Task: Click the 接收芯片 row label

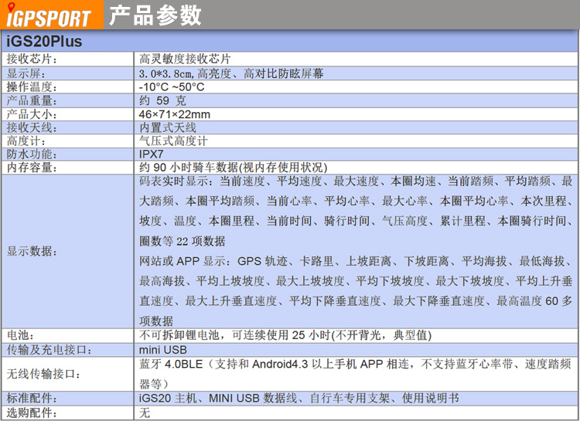Action: 32,59
